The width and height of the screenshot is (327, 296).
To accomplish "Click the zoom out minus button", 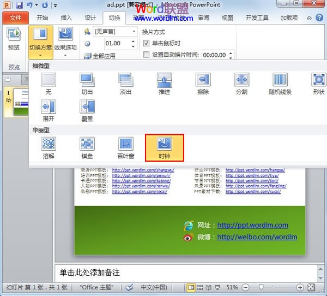I will pyautogui.click(x=245, y=288).
